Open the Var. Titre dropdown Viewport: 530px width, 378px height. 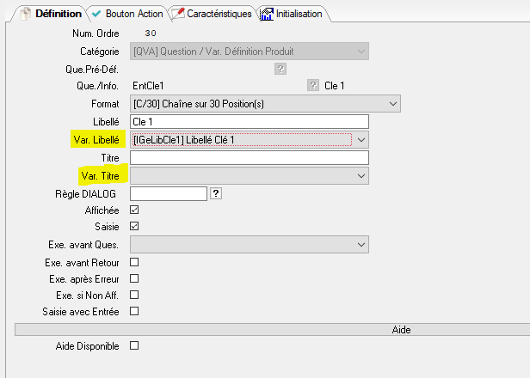tap(361, 175)
